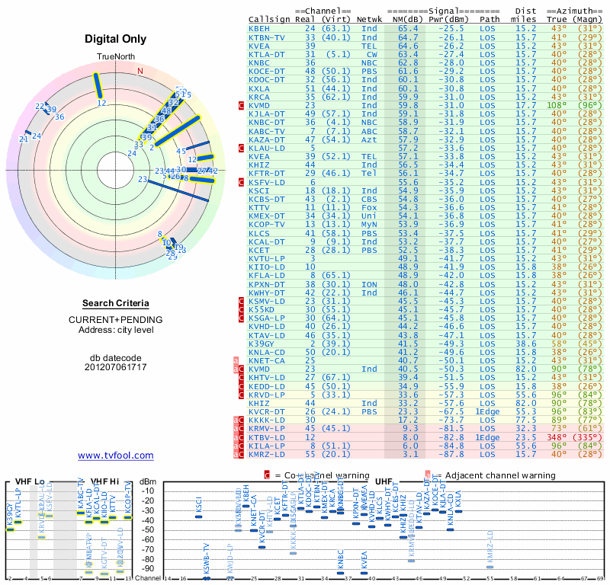Open the KTBN-TV callsign entry
The width and height of the screenshot is (610, 585).
click(266, 37)
